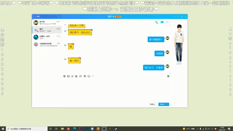This screenshot has width=233, height=131.
Task: Open Photoshop from taskbar
Action: (x=86, y=129)
